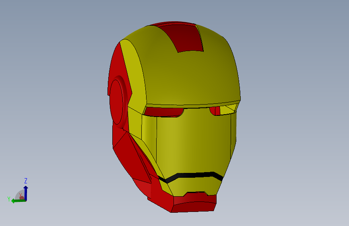The width and height of the screenshot is (349, 226).
Task: Select the red chin piece at the helmet bottom
Action: [194, 203]
